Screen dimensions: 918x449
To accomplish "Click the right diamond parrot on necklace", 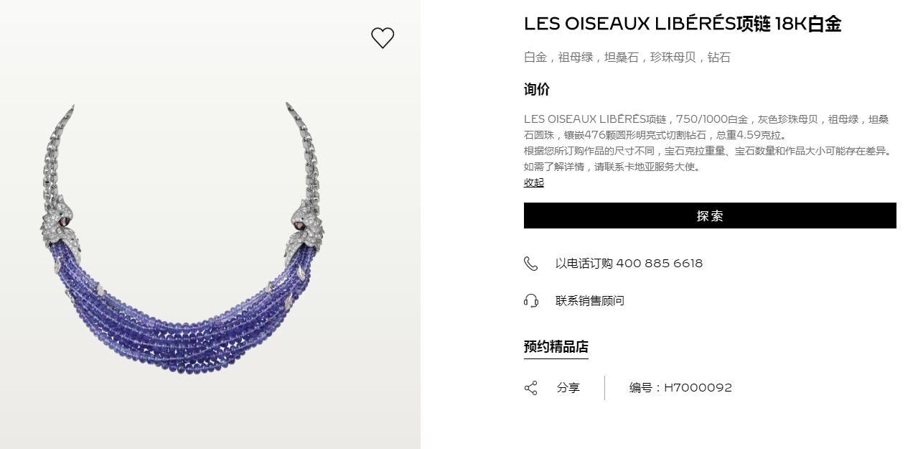I will pos(305,226).
